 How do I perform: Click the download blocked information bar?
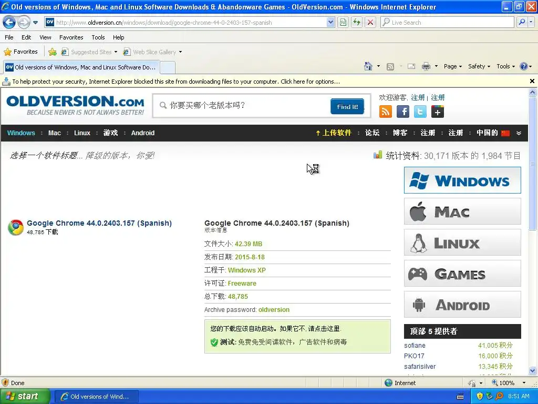(x=264, y=82)
